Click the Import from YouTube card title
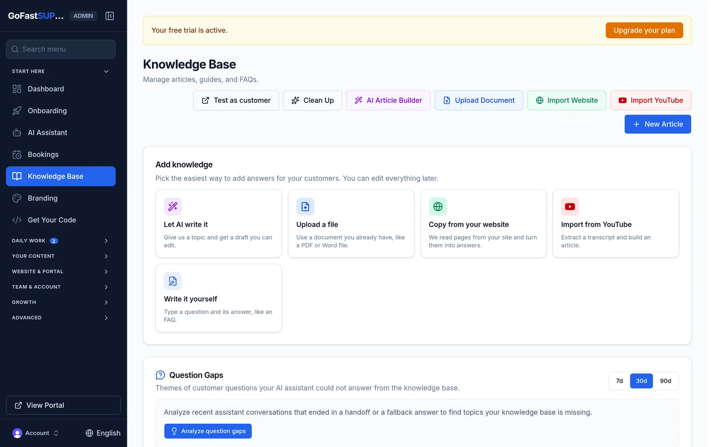Screen dimensions: 715x447 point(596,224)
